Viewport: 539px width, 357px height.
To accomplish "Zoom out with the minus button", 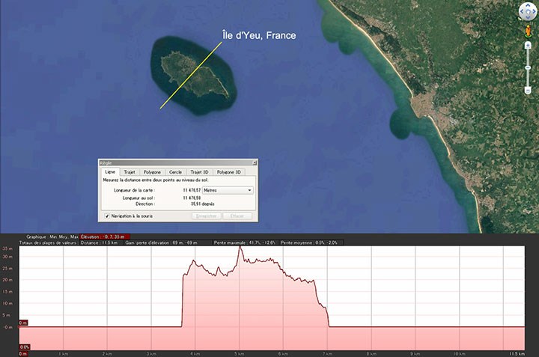I will tap(528, 91).
